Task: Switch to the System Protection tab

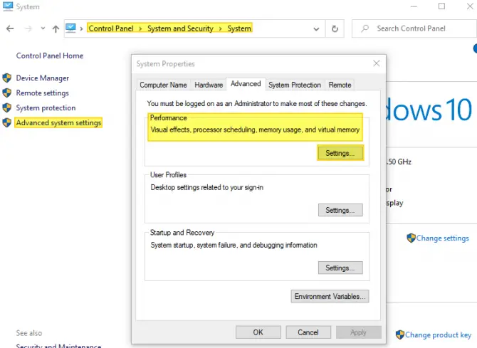Action: 295,85
